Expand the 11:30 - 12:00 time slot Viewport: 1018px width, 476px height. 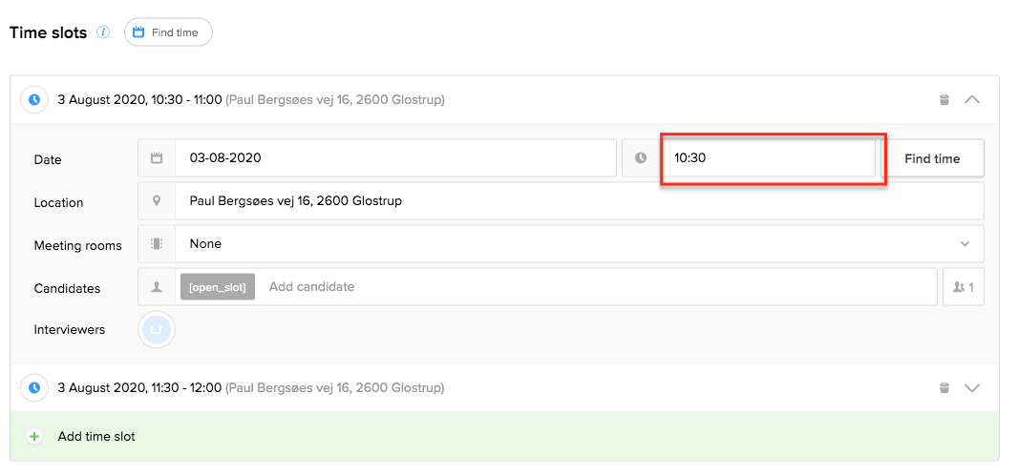[x=972, y=388]
